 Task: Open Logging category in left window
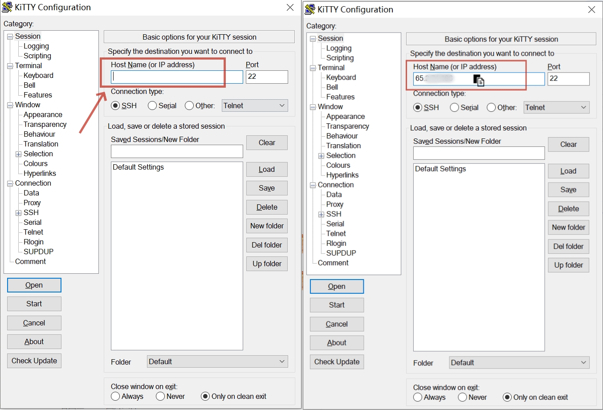tap(36, 46)
